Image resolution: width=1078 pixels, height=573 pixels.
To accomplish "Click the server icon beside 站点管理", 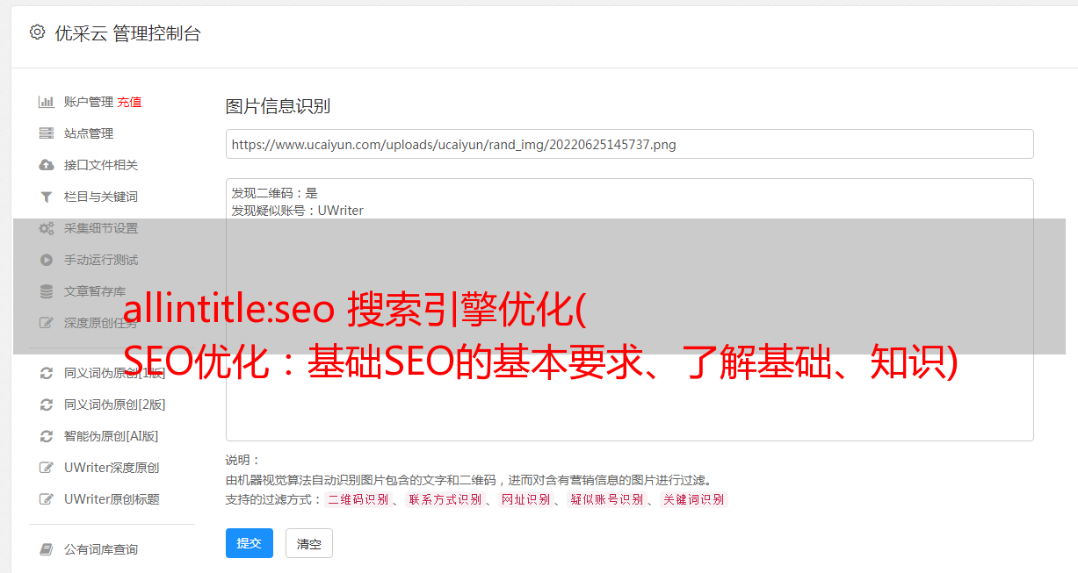I will tap(47, 133).
